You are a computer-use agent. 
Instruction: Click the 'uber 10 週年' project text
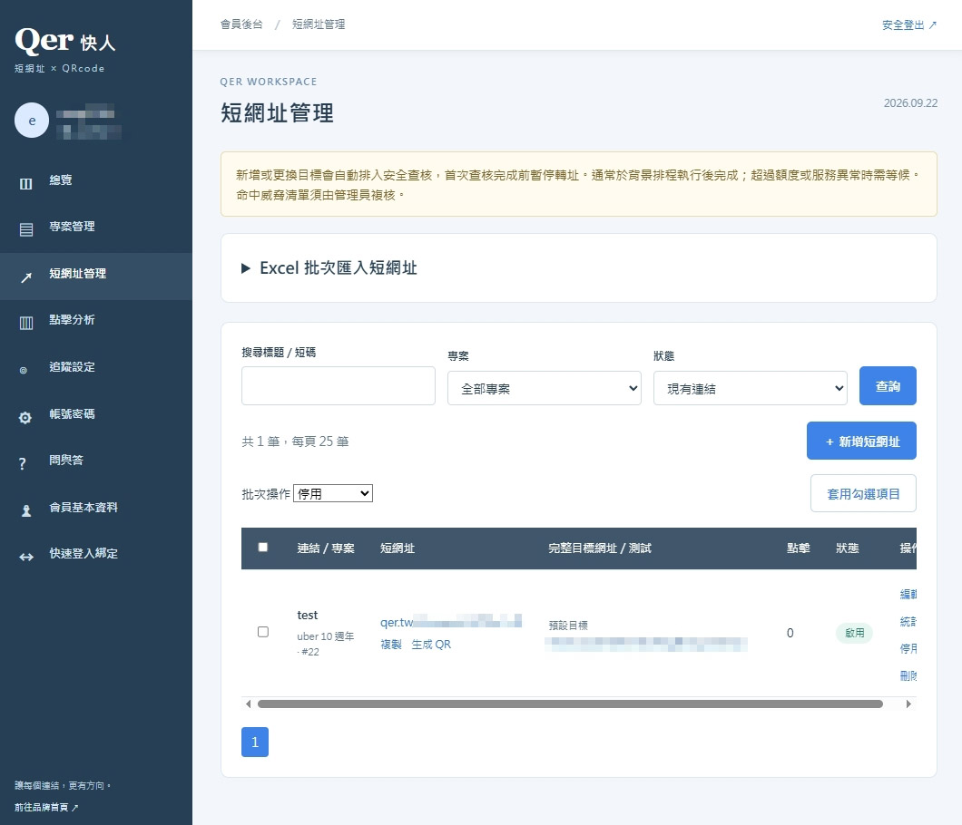pos(325,636)
